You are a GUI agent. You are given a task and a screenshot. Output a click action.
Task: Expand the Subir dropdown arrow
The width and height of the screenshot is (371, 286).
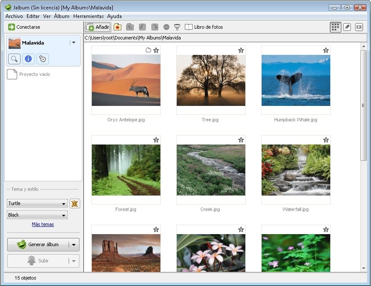74,261
